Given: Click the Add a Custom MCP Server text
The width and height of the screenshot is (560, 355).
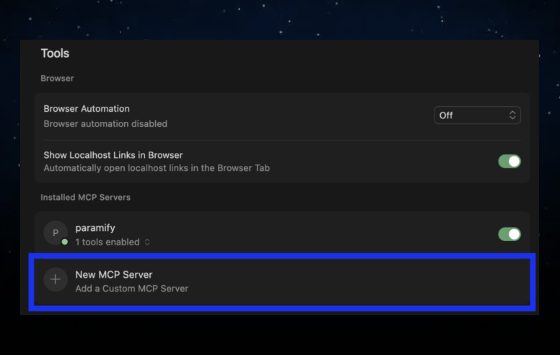Looking at the screenshot, I should click(132, 288).
